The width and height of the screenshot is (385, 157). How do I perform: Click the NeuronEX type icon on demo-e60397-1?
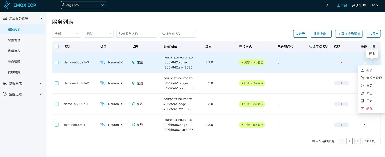coord(104,104)
